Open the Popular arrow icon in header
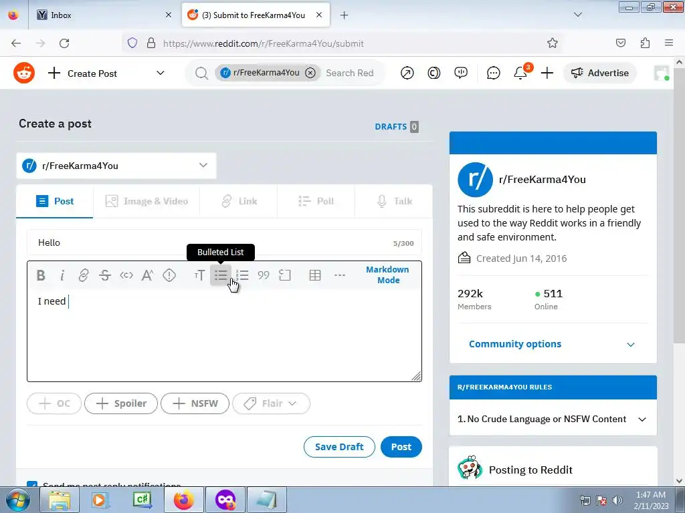The width and height of the screenshot is (685, 513). [407, 73]
